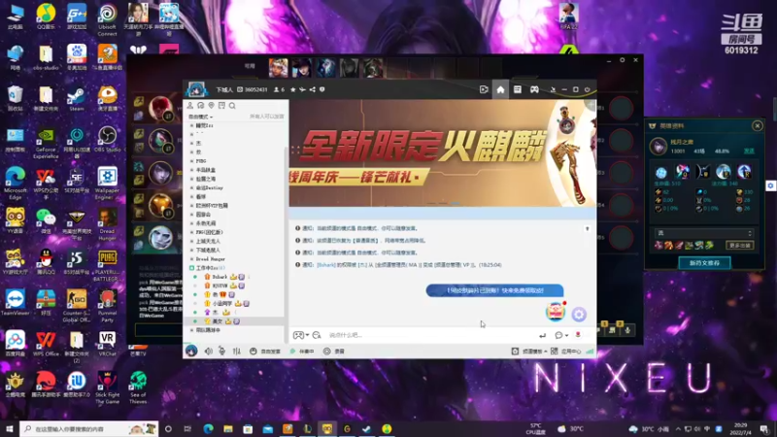Image resolution: width=777 pixels, height=437 pixels.
Task: Click the purple gear floating icon in chat
Action: coord(579,314)
